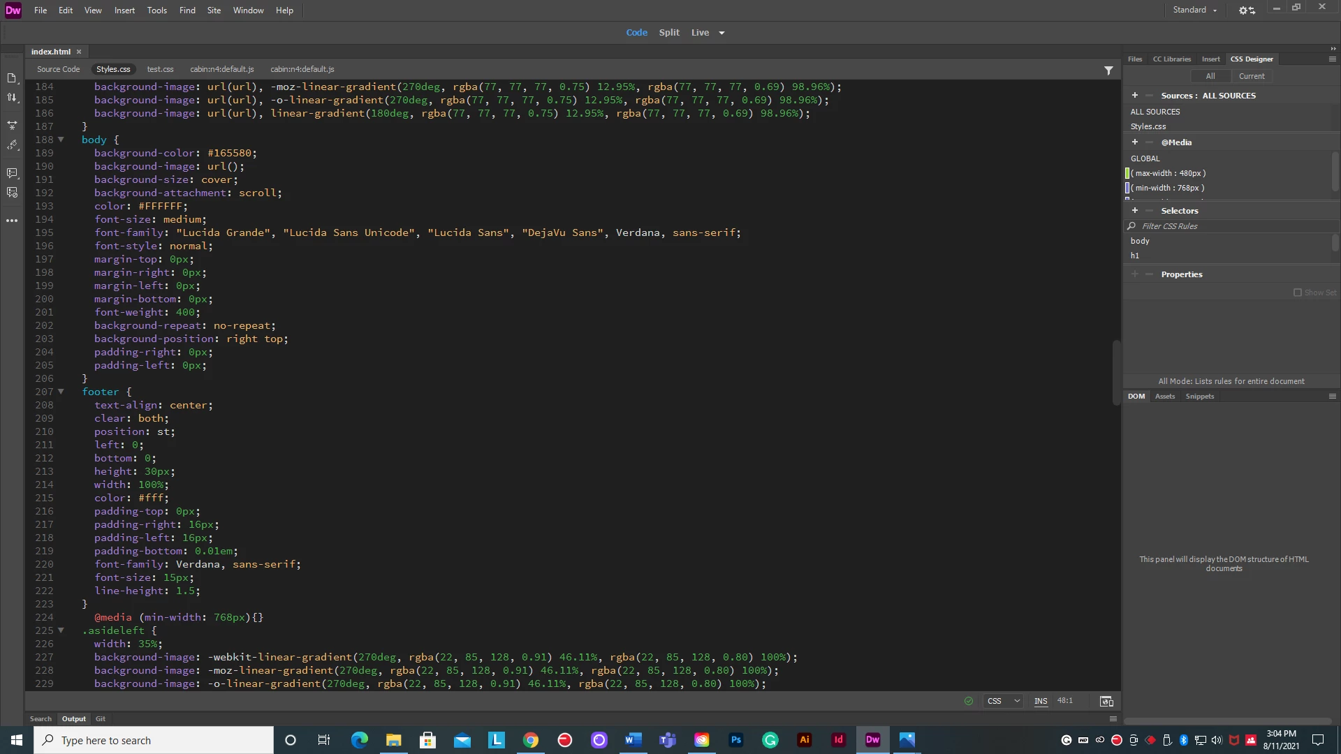
Task: Collapse the body rule at line 188
Action: pyautogui.click(x=61, y=140)
